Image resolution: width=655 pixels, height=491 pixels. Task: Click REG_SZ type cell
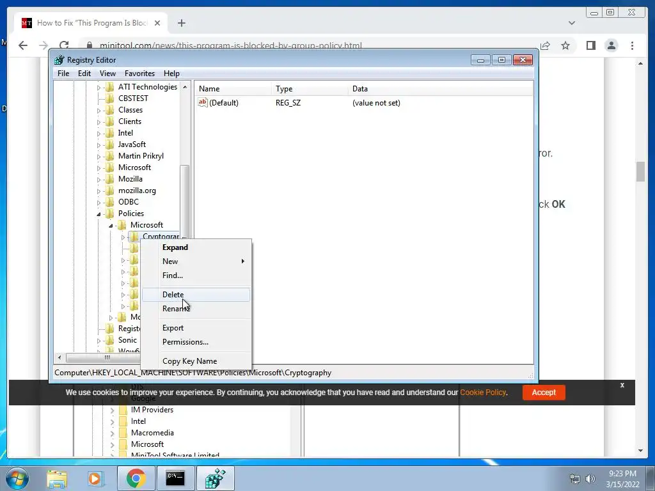[x=288, y=103]
